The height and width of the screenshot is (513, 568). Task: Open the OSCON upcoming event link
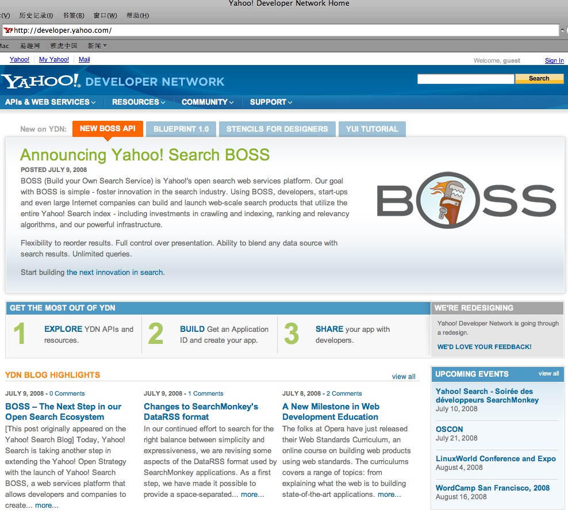449,429
